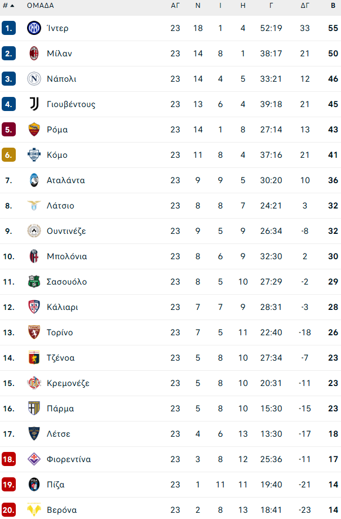Click the blue rank 1 position badge
Image resolution: width=341 pixels, height=519 pixels.
[x=8, y=28]
